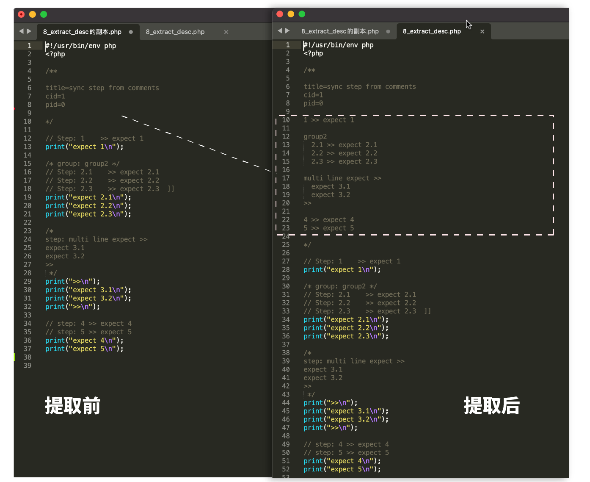Click the '/* group: group2 */' comment in left editor

click(83, 164)
